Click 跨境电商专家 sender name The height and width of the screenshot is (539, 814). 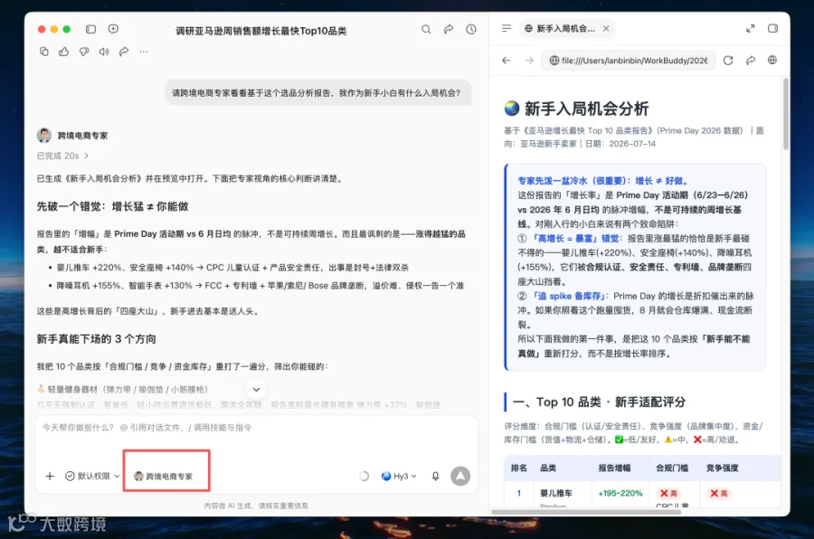(82, 136)
